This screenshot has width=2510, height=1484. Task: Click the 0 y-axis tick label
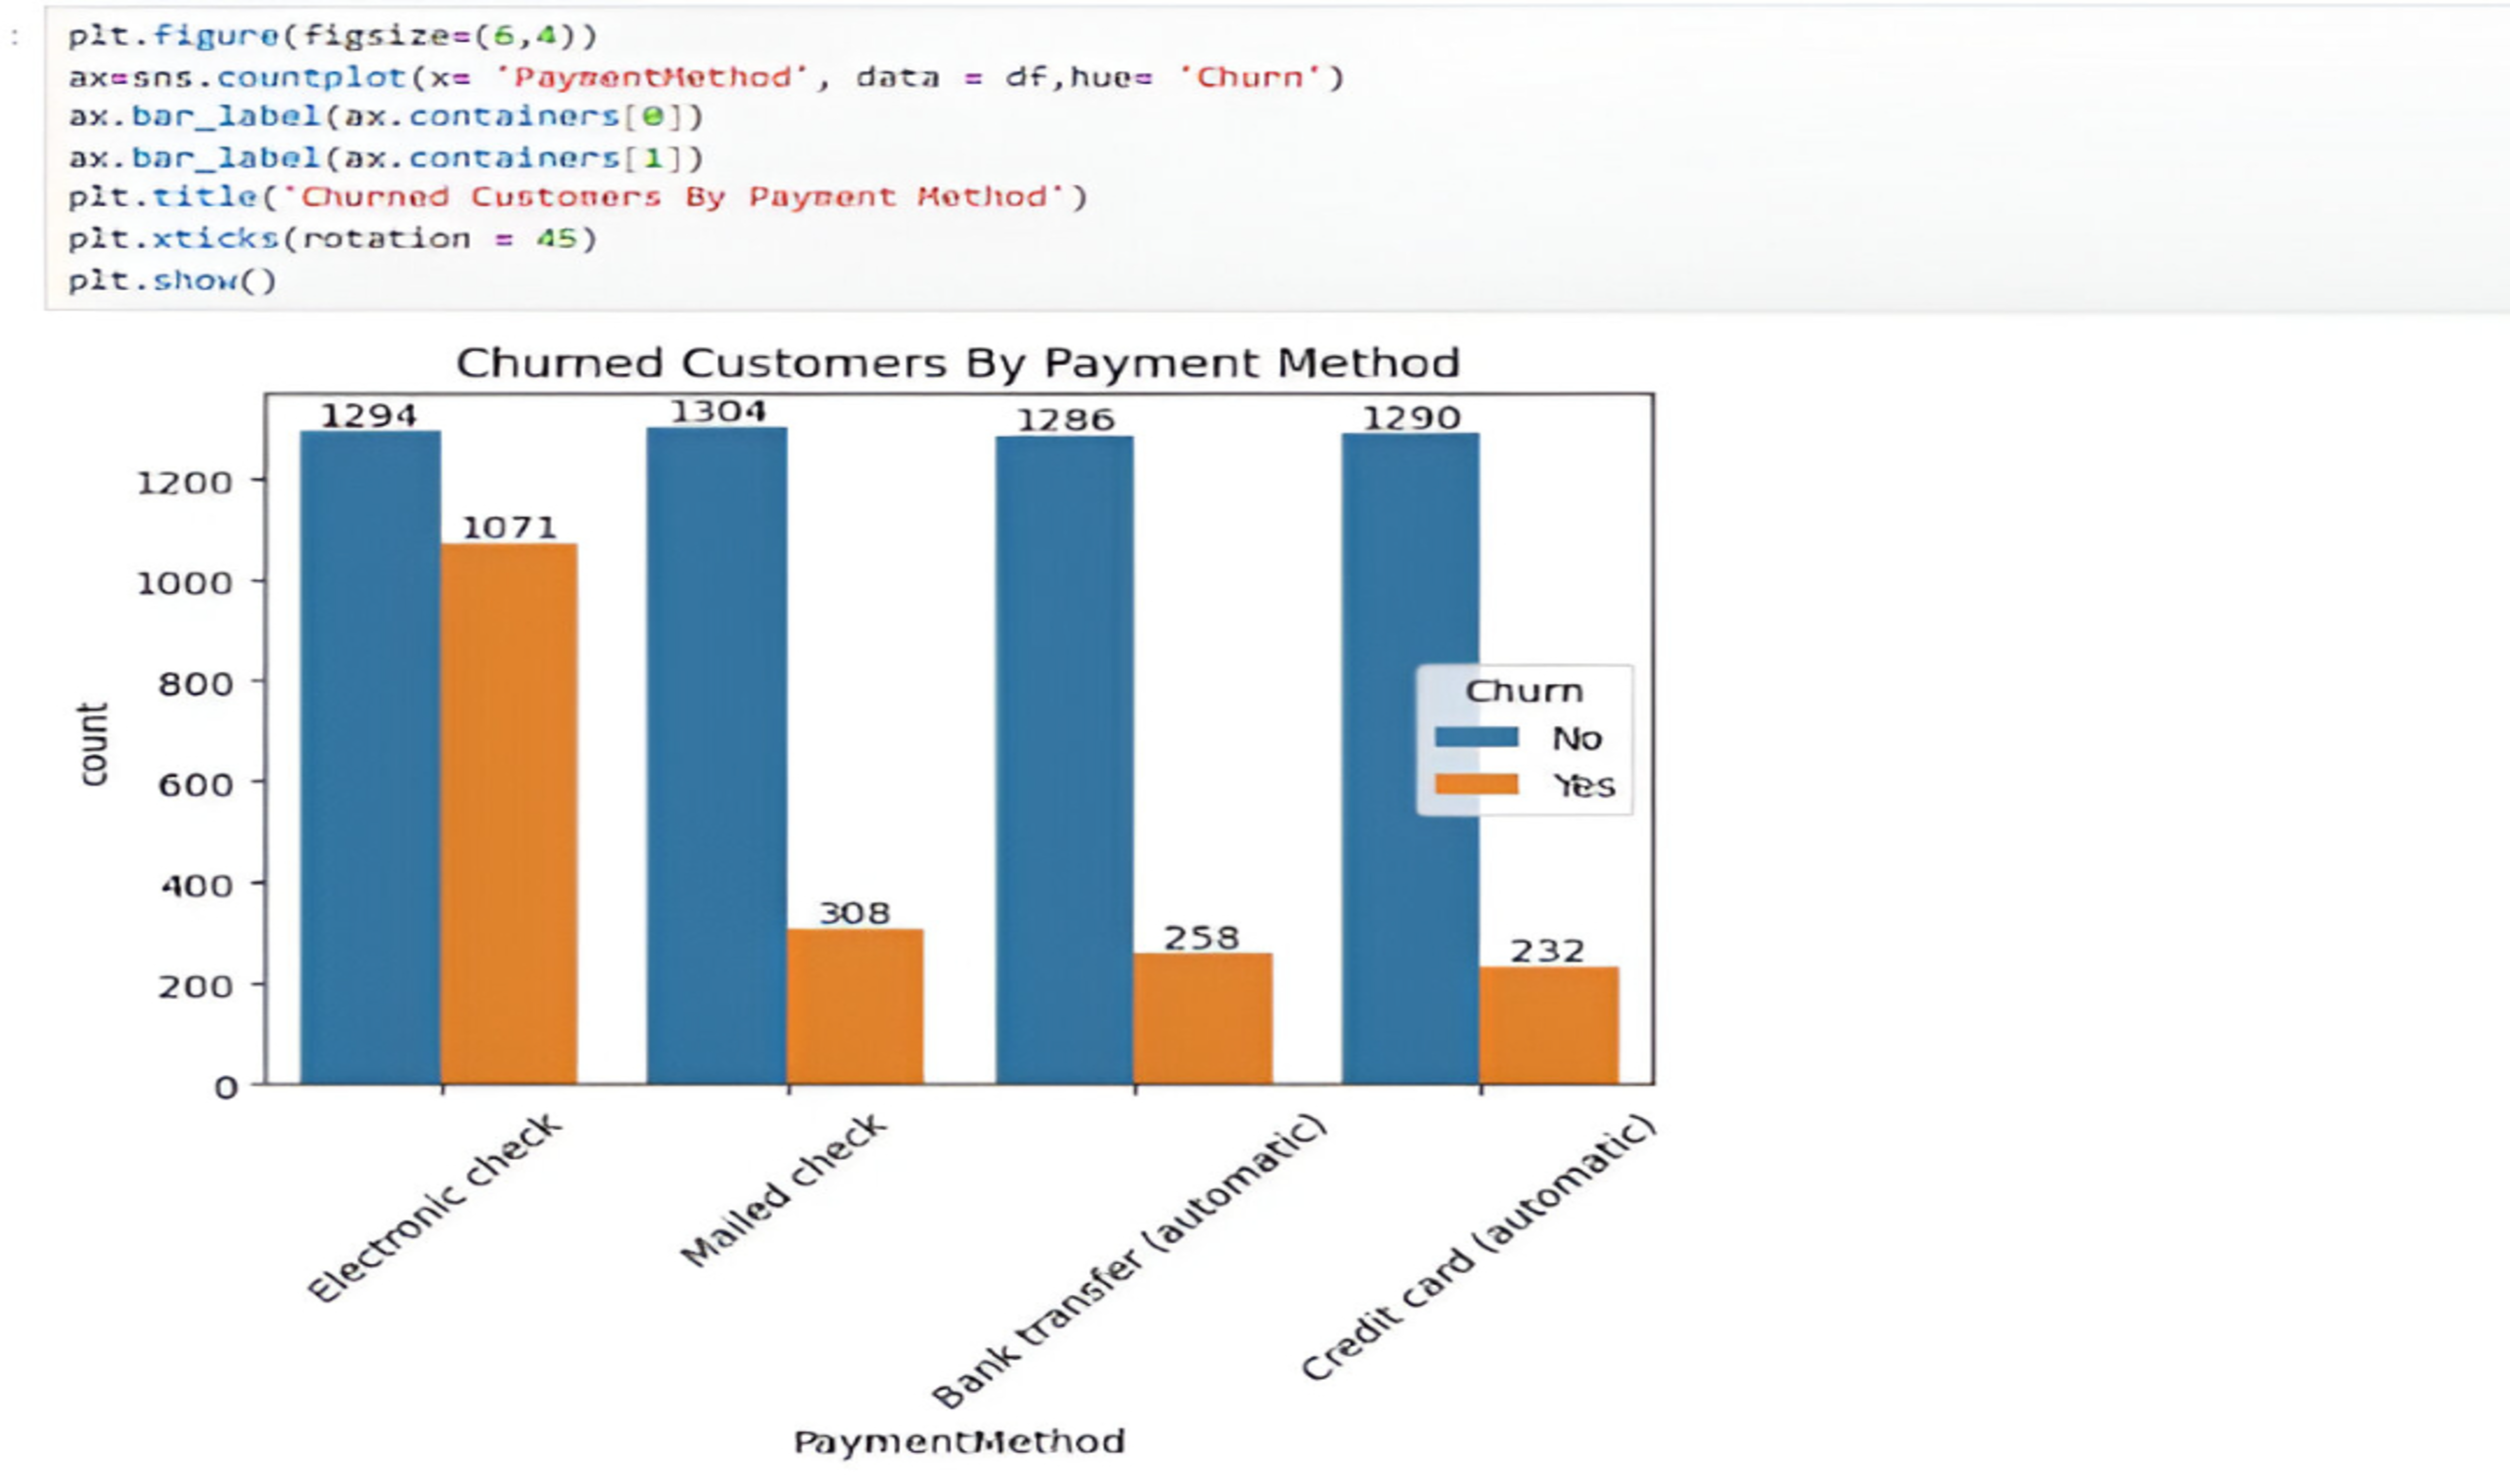[226, 1087]
